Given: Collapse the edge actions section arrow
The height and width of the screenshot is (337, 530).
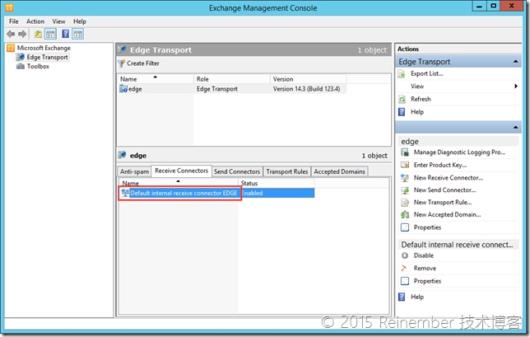Looking at the screenshot, I should (515, 127).
